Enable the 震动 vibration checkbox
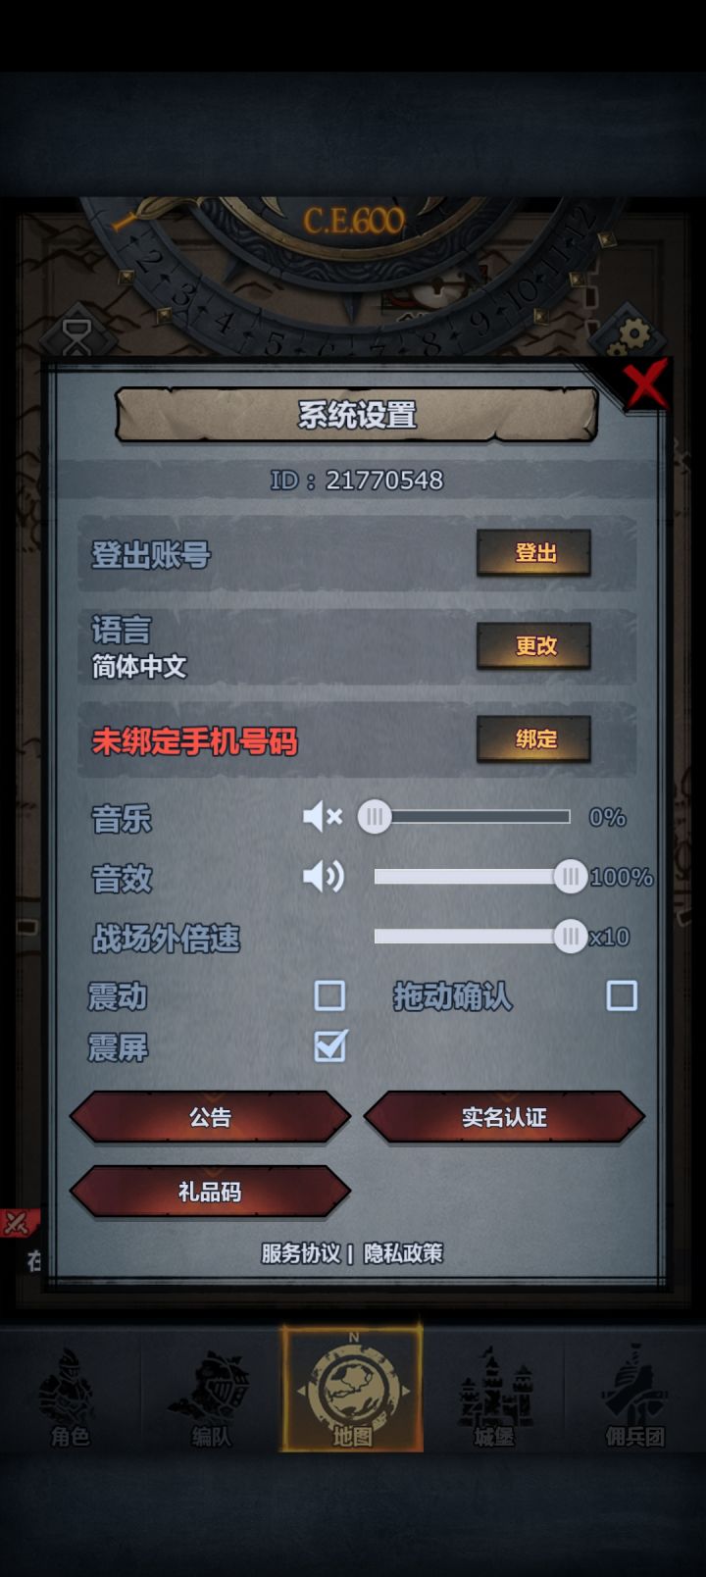Image resolution: width=706 pixels, height=1577 pixels. [x=329, y=995]
